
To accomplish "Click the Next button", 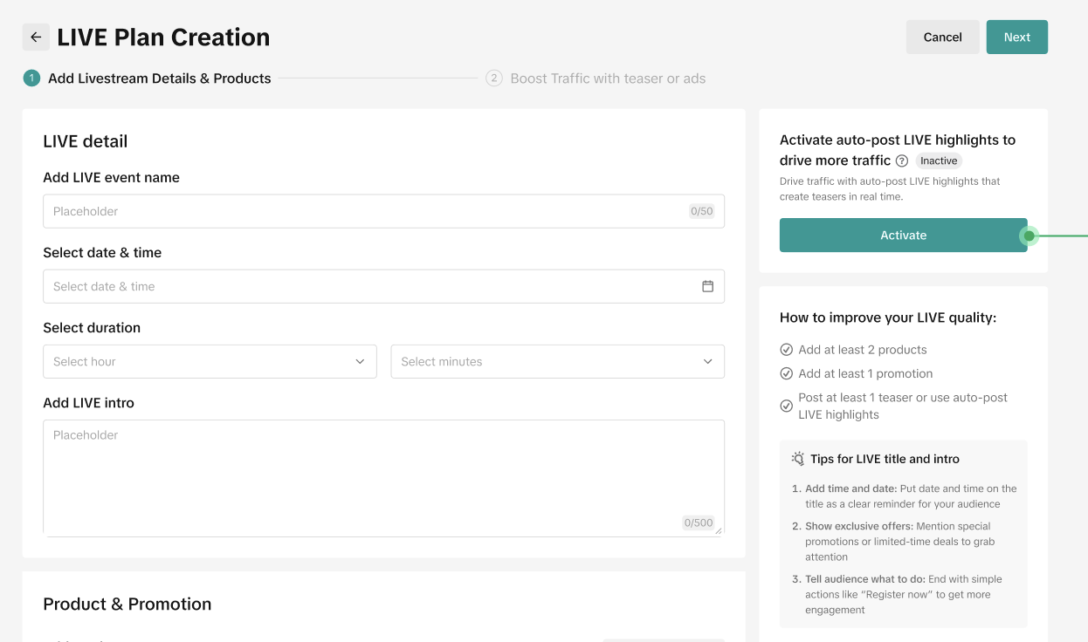I will coord(1016,38).
